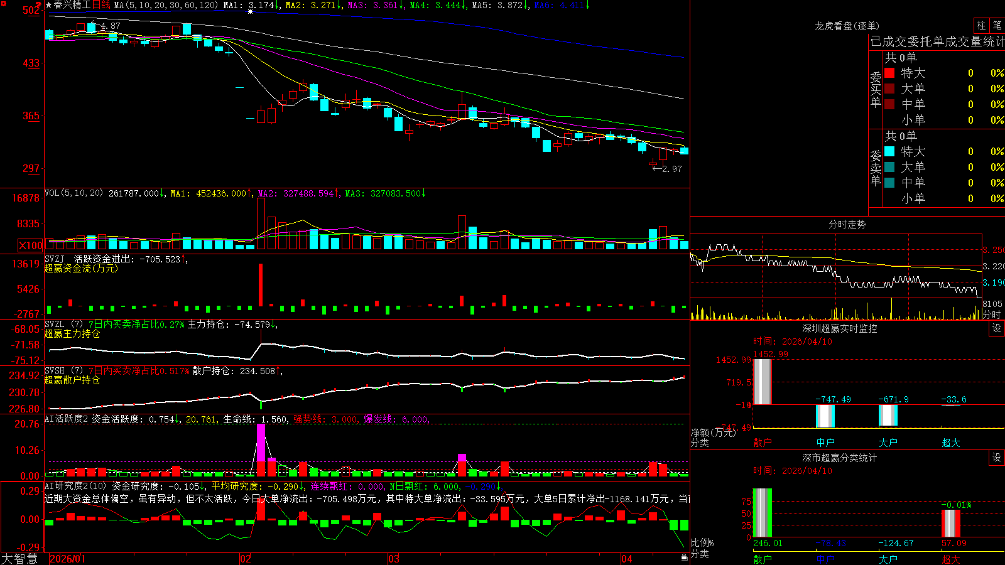This screenshot has width=1005, height=565.
Task: Click the 2.97 low price annotation
Action: (x=671, y=169)
